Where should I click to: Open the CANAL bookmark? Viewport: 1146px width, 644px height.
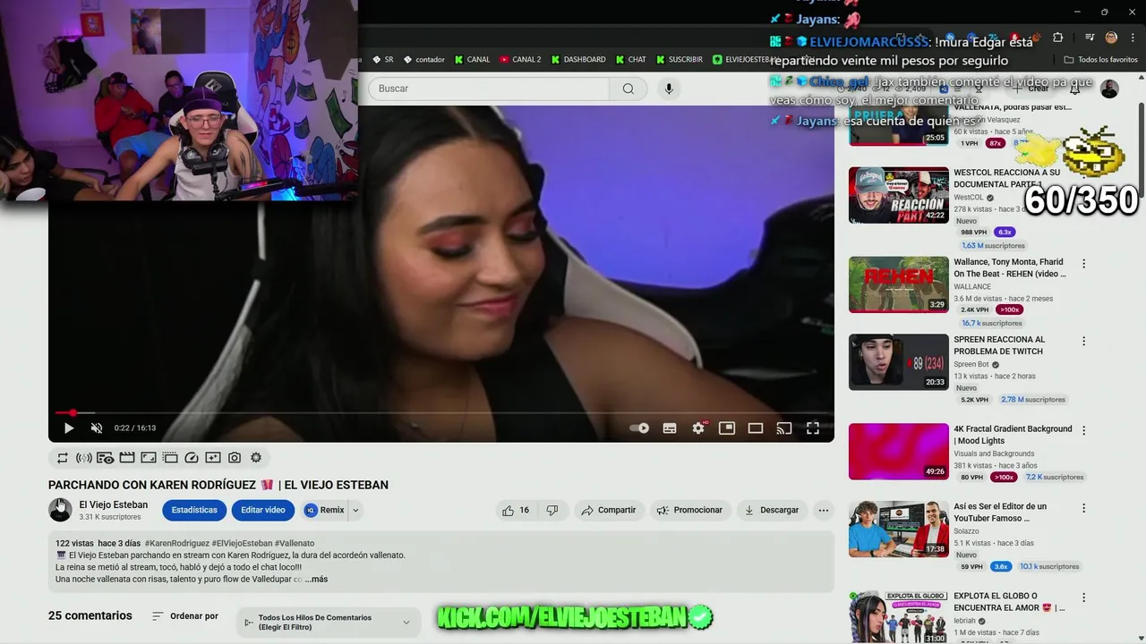click(x=473, y=60)
